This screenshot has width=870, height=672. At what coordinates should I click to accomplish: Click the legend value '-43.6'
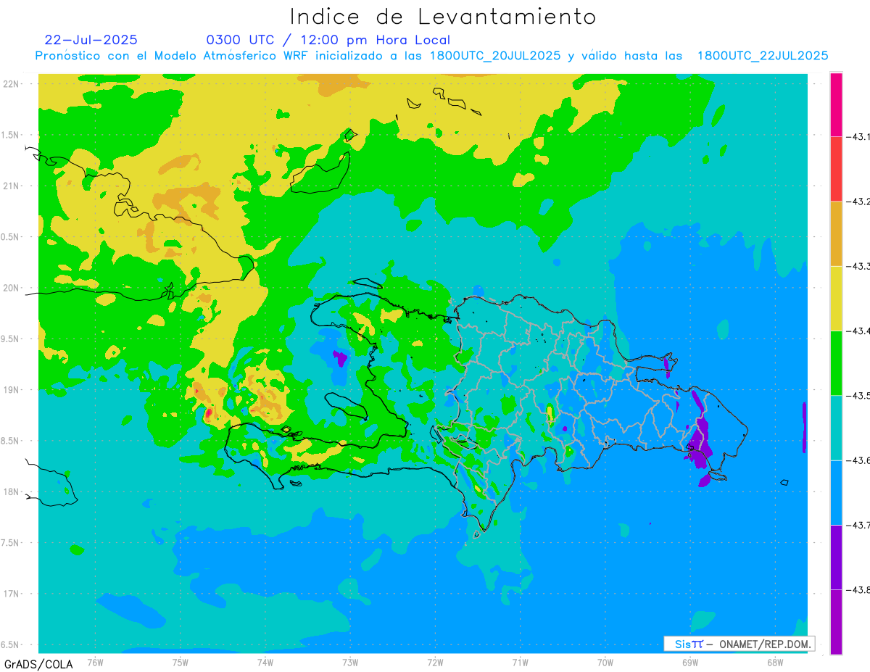[x=858, y=460]
